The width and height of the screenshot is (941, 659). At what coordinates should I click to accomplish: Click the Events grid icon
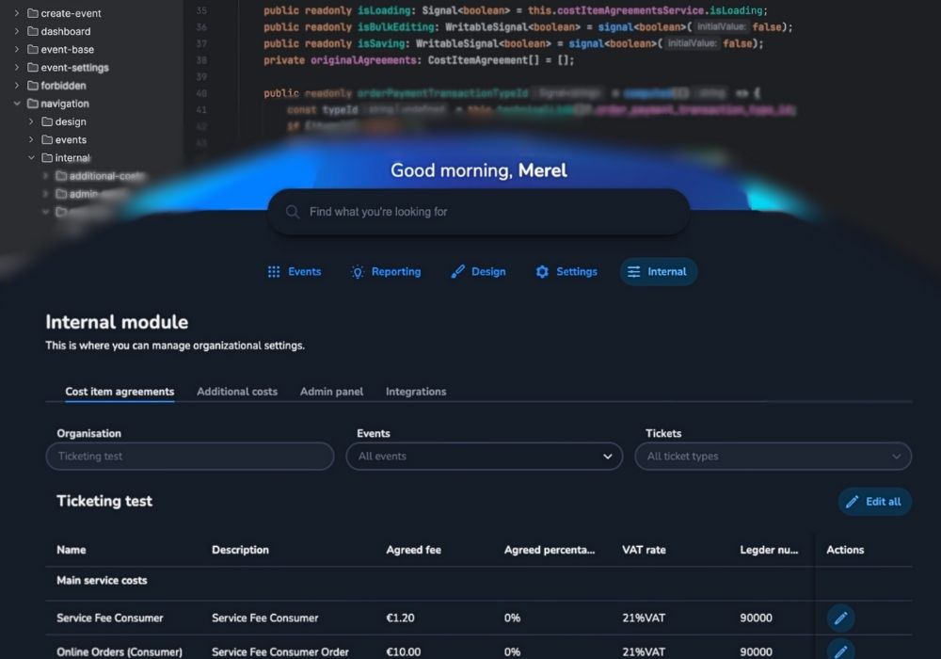274,272
